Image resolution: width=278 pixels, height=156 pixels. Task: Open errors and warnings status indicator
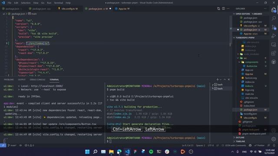[x=29, y=146]
